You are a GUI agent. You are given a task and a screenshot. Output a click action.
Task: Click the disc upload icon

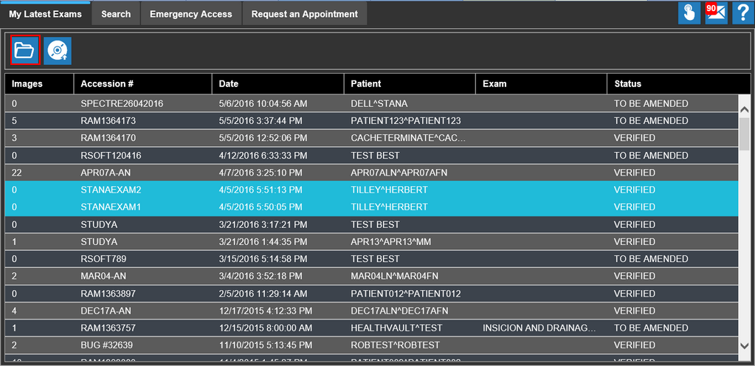coord(58,50)
